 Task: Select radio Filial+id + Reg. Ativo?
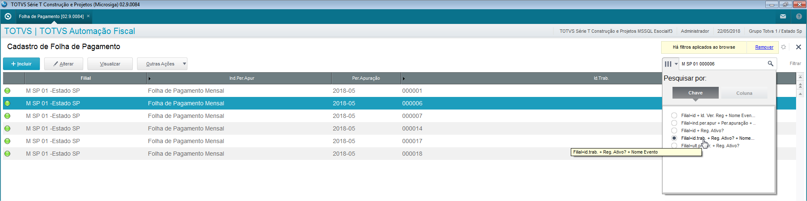[674, 131]
